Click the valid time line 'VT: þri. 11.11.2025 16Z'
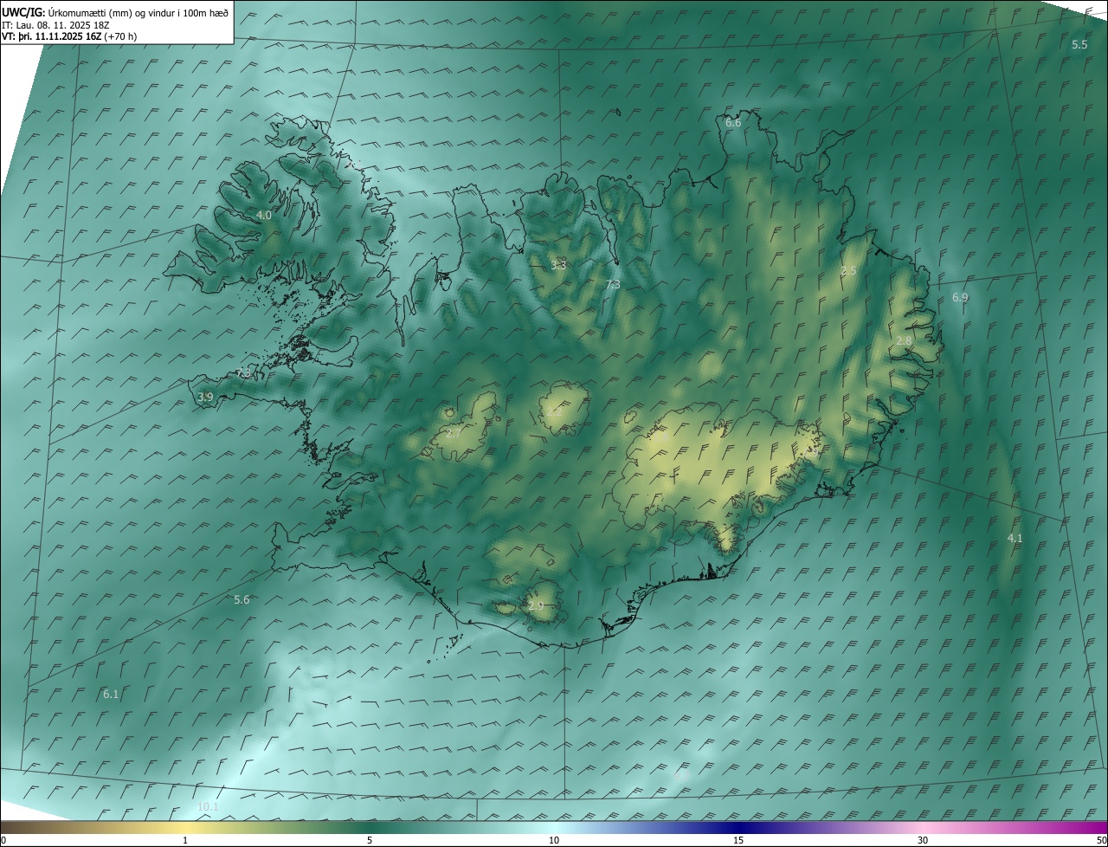Viewport: 1108px width, 847px height. coord(52,36)
